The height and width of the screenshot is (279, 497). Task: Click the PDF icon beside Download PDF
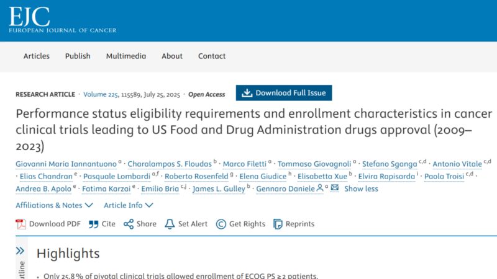click(x=21, y=224)
